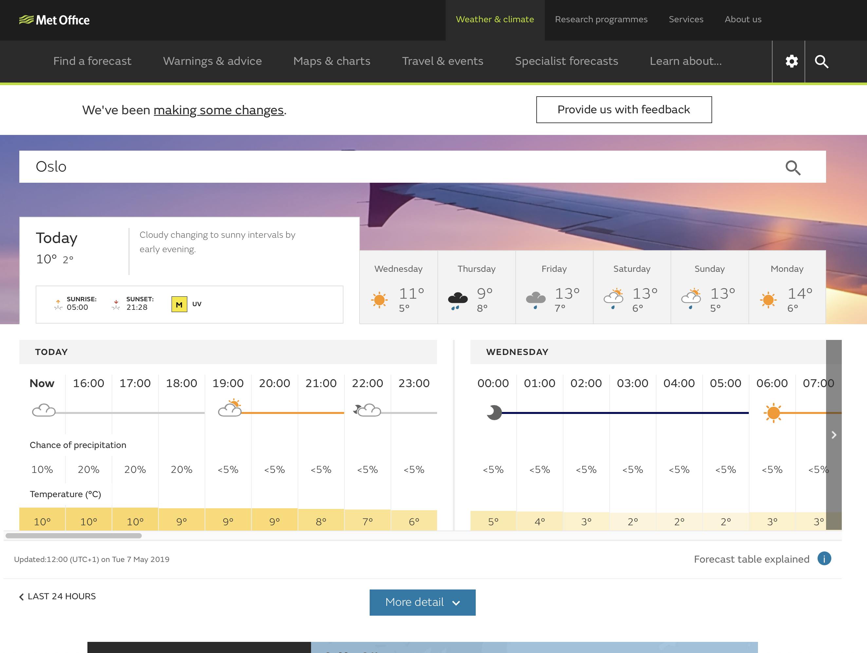Switch to the Services tab

686,20
